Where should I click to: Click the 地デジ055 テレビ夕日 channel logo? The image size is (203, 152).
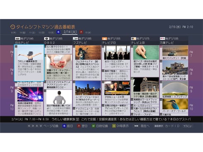tap(104, 38)
